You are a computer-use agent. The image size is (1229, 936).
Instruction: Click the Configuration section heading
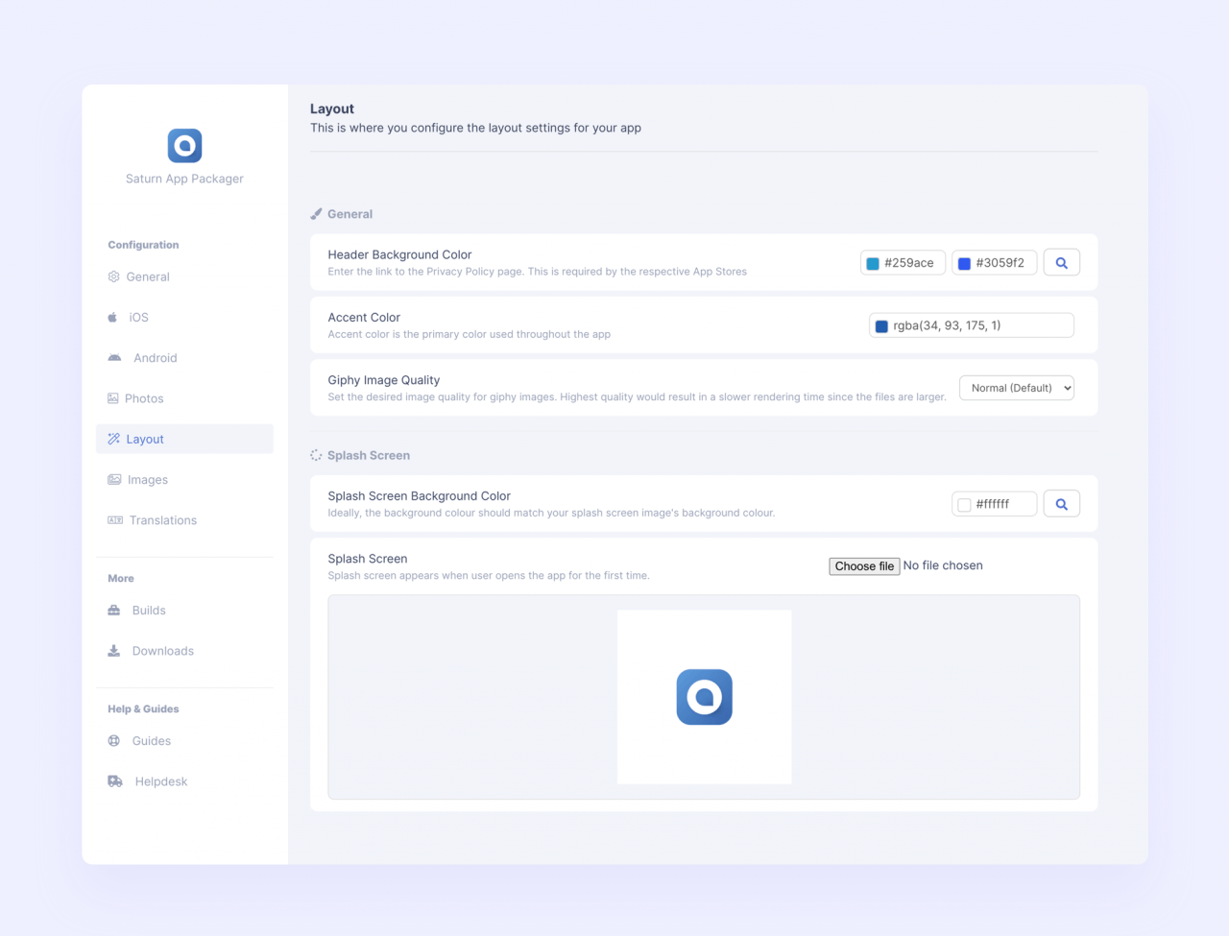[x=143, y=245]
